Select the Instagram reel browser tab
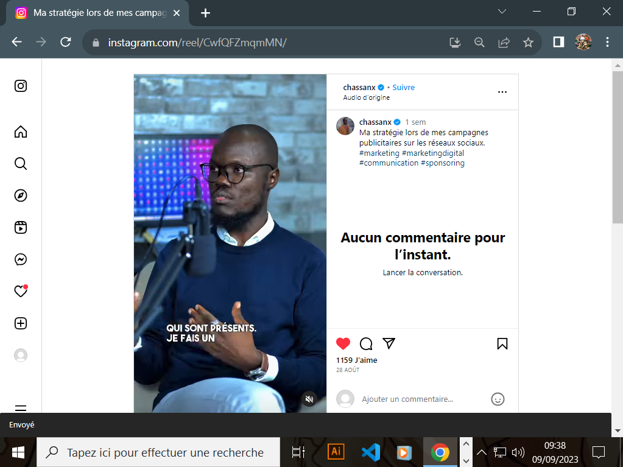623x467 pixels. 97,13
